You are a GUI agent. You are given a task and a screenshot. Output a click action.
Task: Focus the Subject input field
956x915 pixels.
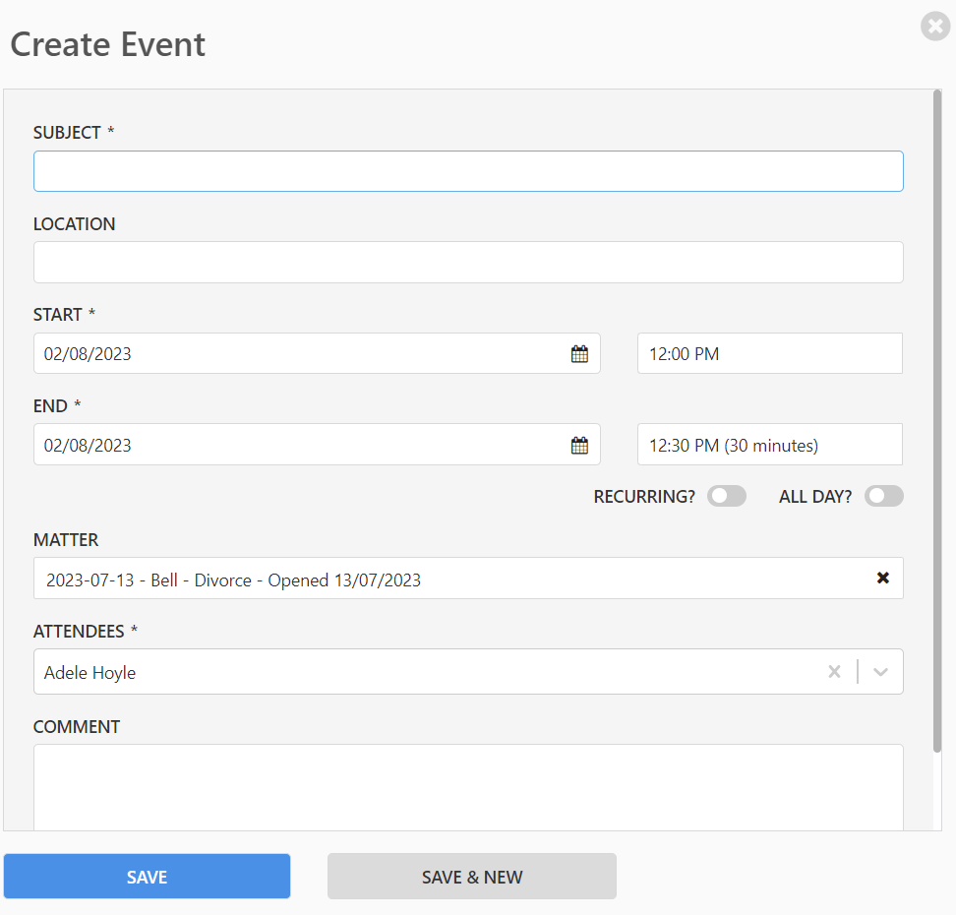(468, 171)
